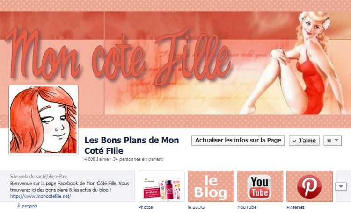351x213 pixels.
Task: Open the À propos section
Action: pyautogui.click(x=27, y=206)
